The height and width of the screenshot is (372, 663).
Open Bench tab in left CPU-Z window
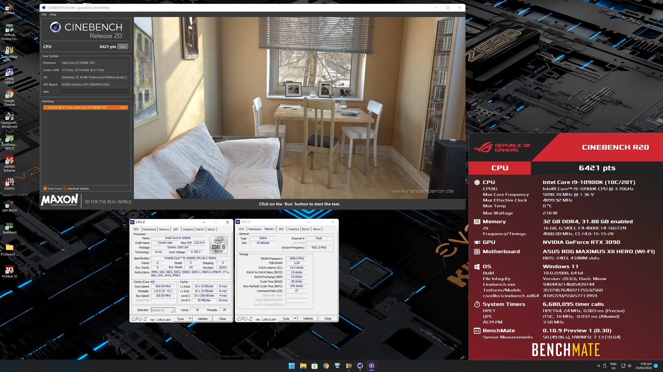click(200, 229)
